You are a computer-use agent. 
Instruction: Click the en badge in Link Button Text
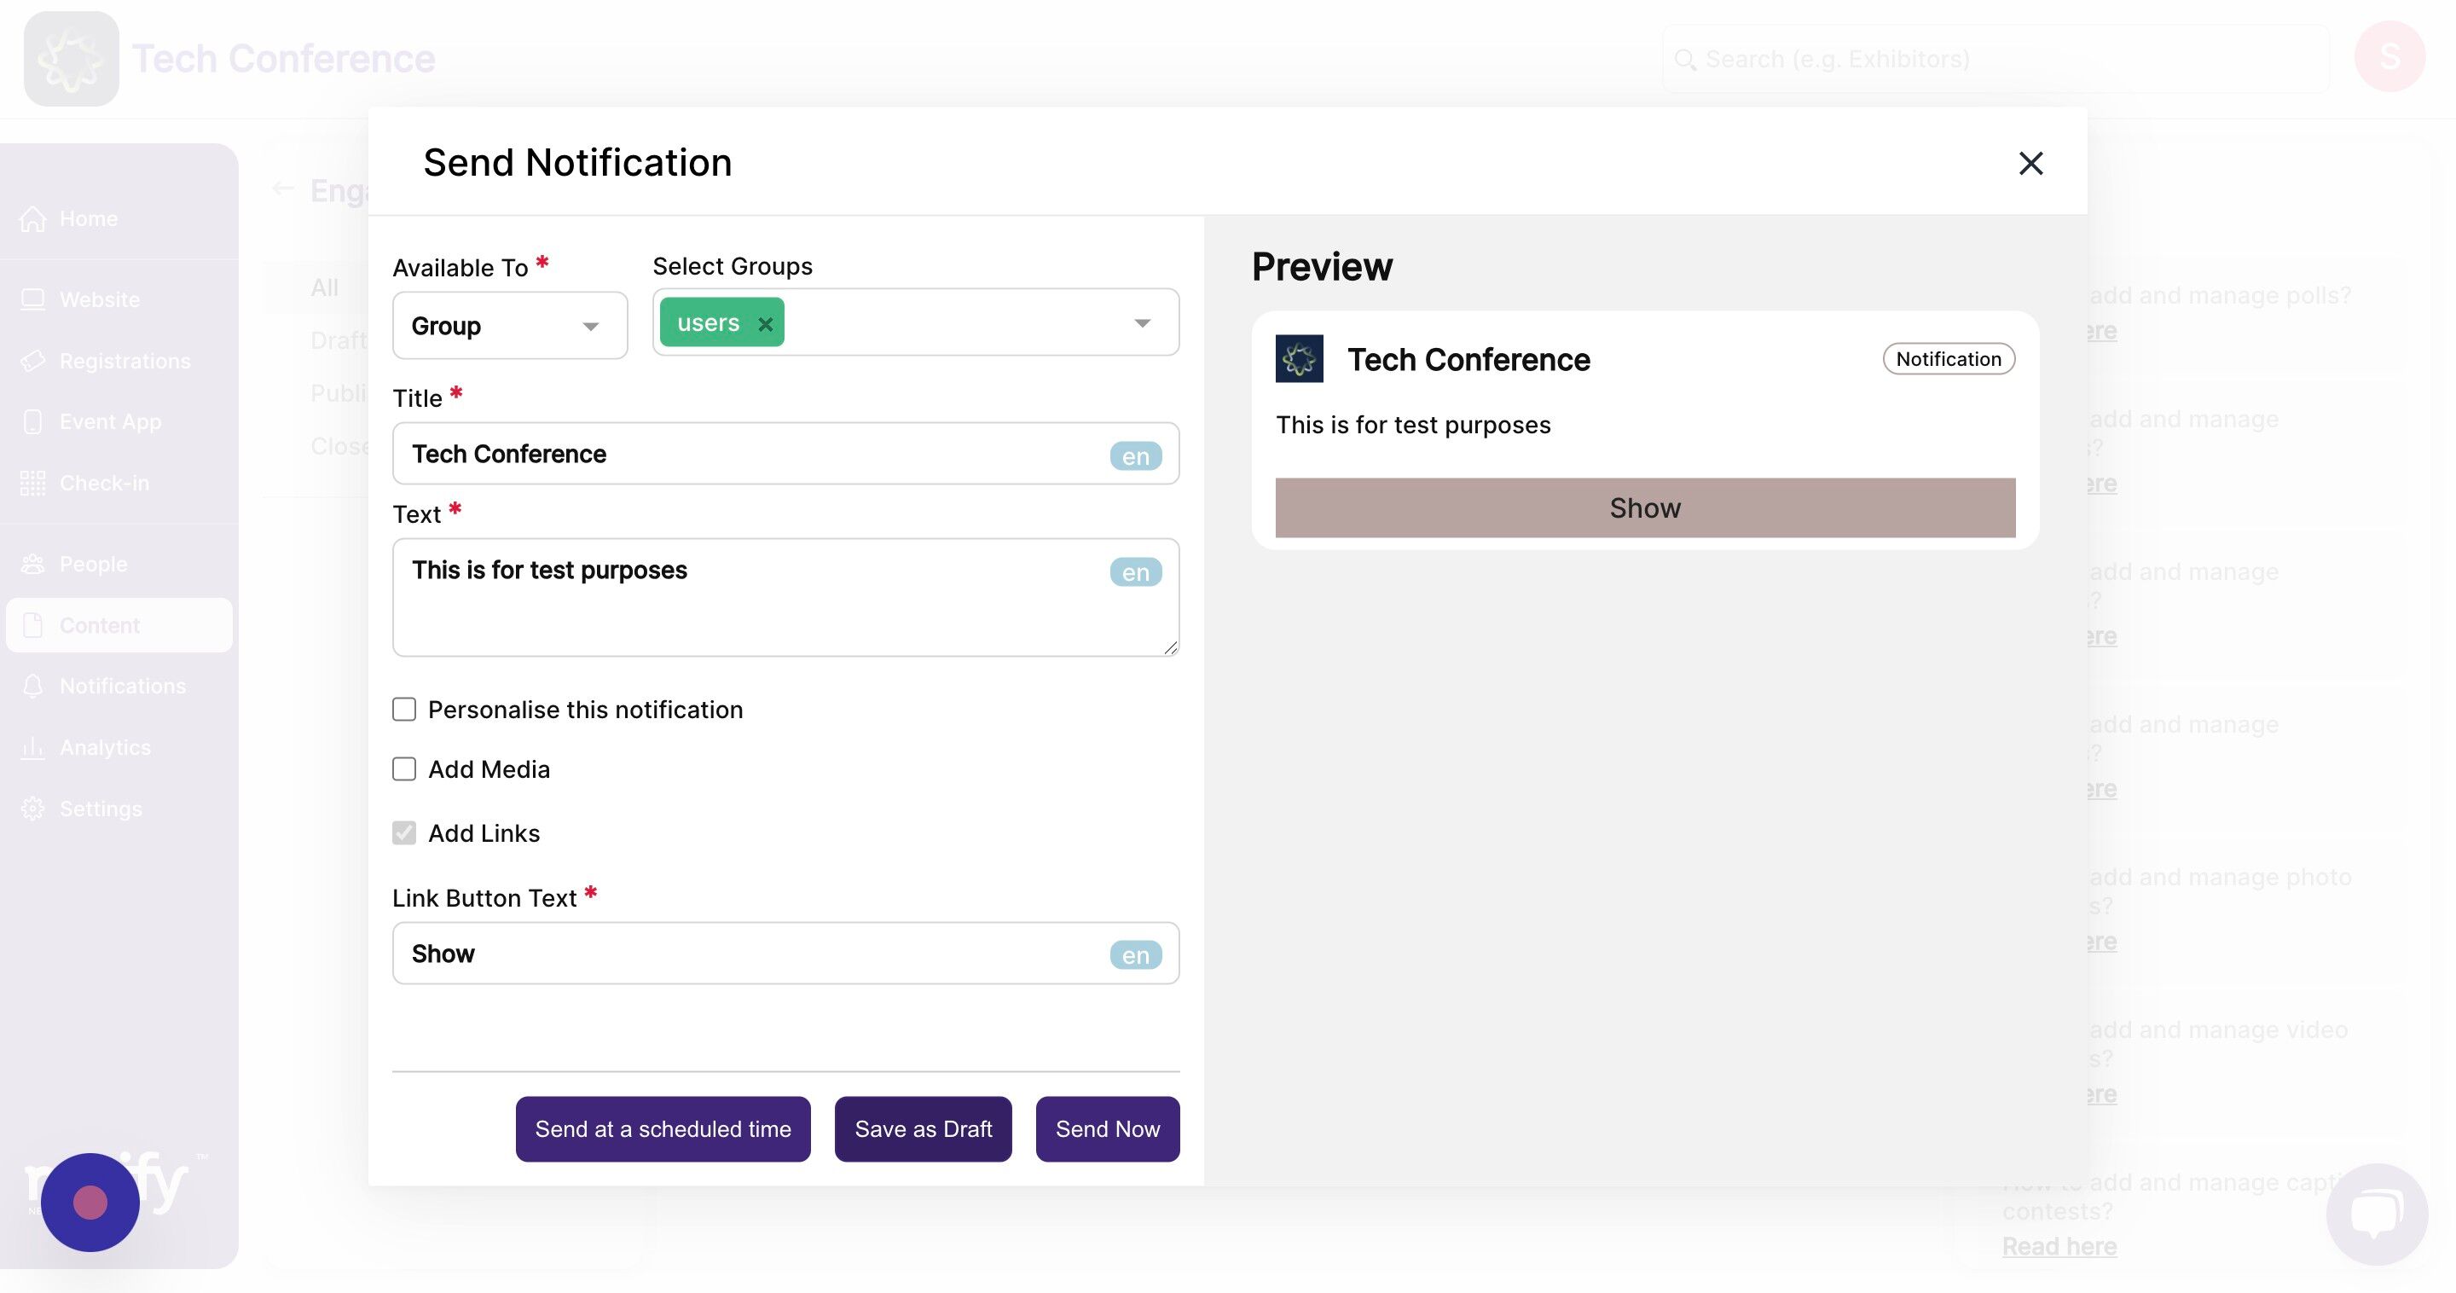(x=1136, y=955)
